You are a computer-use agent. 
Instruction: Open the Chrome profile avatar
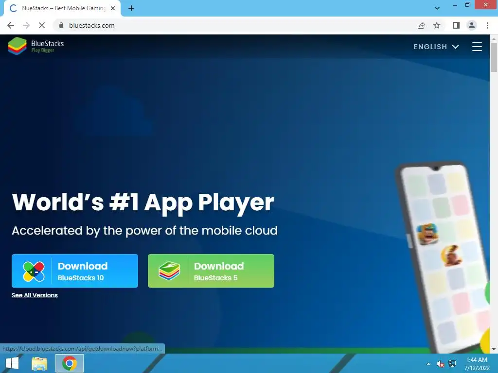[x=472, y=25]
